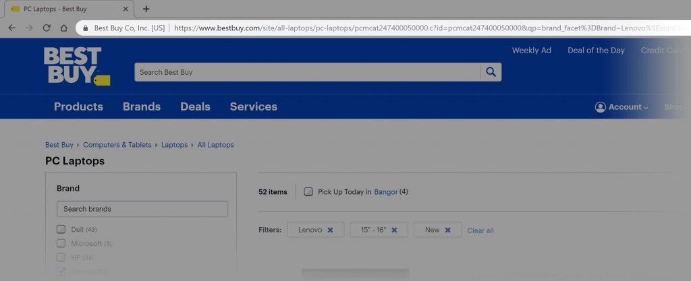Screen dimensions: 691x281
Task: Open the Account dropdown menu
Action: pyautogui.click(x=621, y=107)
